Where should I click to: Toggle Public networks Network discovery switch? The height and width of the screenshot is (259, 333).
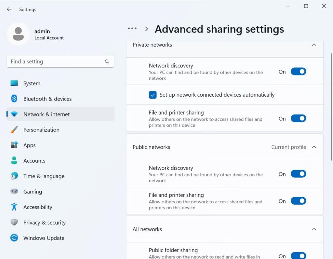[x=298, y=174]
